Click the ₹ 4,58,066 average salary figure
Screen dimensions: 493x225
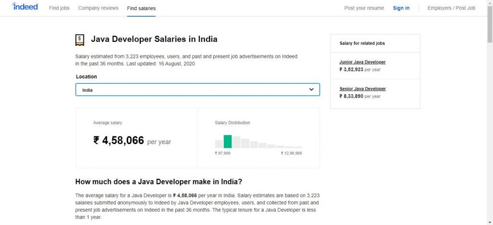coord(118,140)
